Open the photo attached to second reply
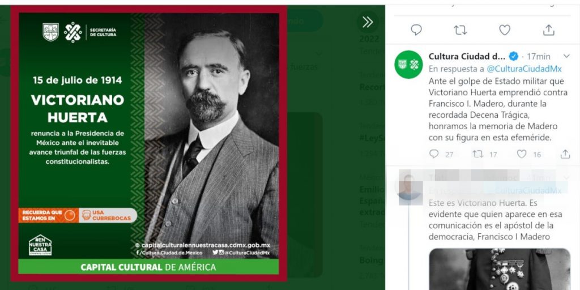This screenshot has width=580, height=290. click(499, 269)
